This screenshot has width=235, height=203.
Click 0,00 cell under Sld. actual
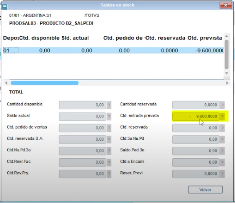pos(82,50)
